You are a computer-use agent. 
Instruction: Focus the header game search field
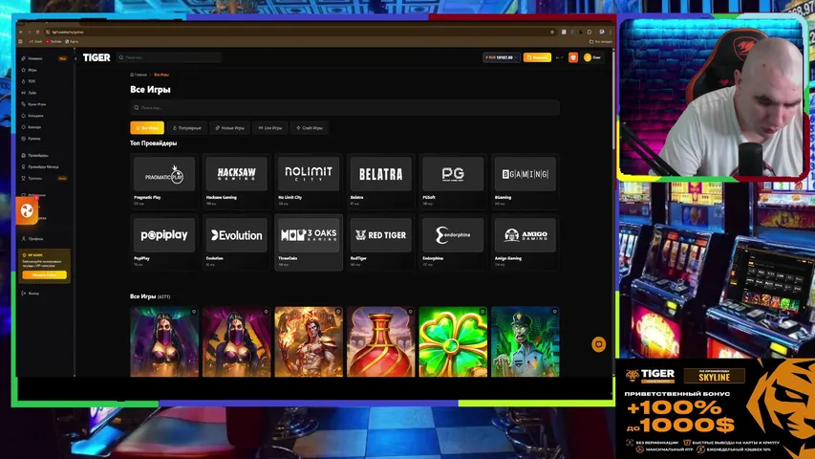coord(169,57)
